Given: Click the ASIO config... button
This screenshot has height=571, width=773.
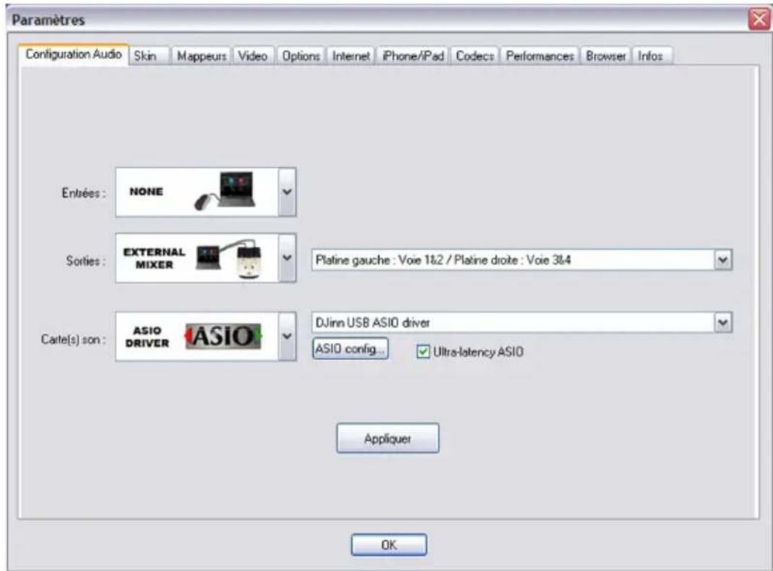Looking at the screenshot, I should tap(350, 348).
